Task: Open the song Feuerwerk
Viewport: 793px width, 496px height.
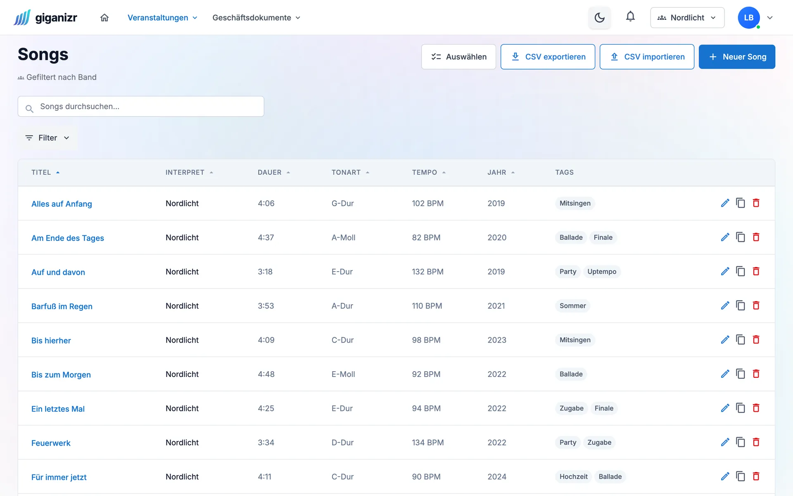Action: point(51,443)
